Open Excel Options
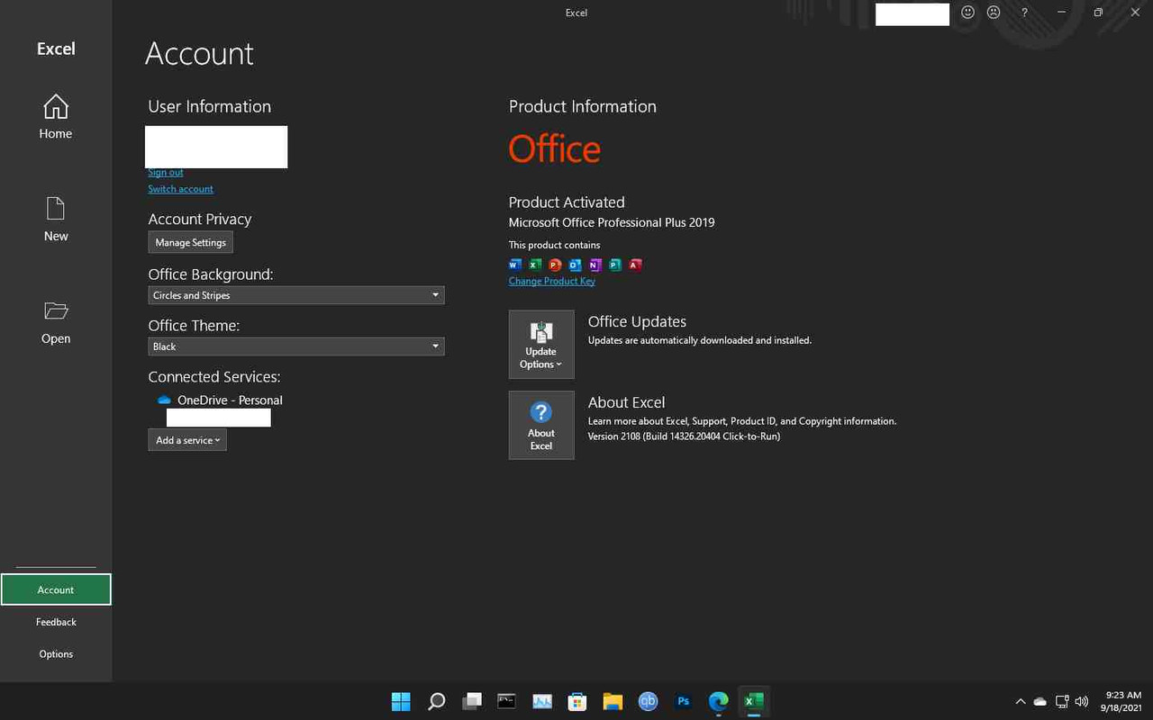The image size is (1153, 720). click(56, 654)
